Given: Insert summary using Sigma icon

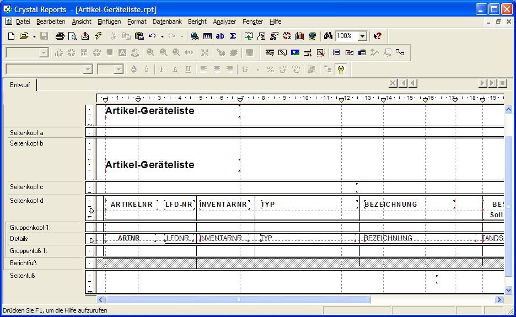Looking at the screenshot, I should click(233, 36).
